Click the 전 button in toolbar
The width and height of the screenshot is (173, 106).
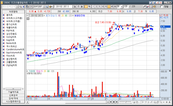tap(31, 7)
